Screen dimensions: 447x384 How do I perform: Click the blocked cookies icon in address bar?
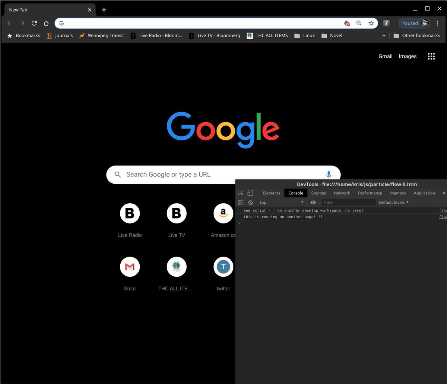point(347,23)
